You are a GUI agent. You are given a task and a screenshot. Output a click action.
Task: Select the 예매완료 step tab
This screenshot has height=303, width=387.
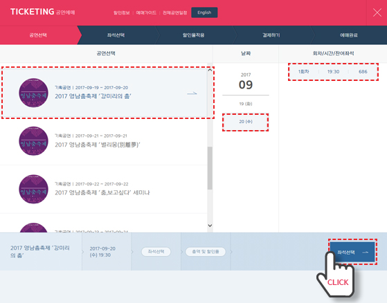[349, 35]
